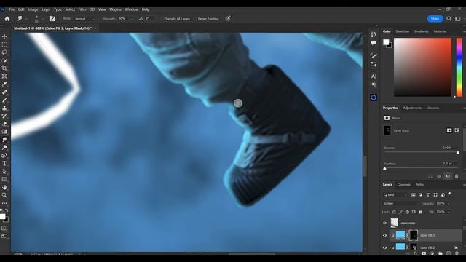
Task: Select the Pen tool
Action: 4,156
